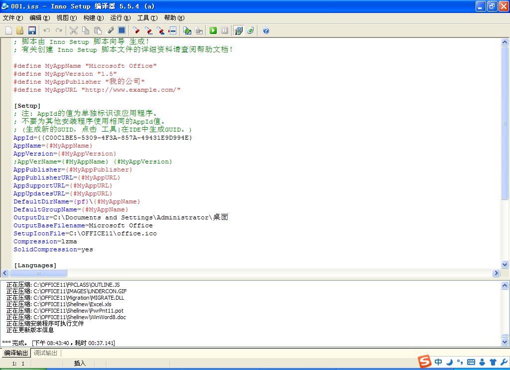Click the SolidCompression=yes line
Screen dimensions: 510x370
tap(53, 249)
